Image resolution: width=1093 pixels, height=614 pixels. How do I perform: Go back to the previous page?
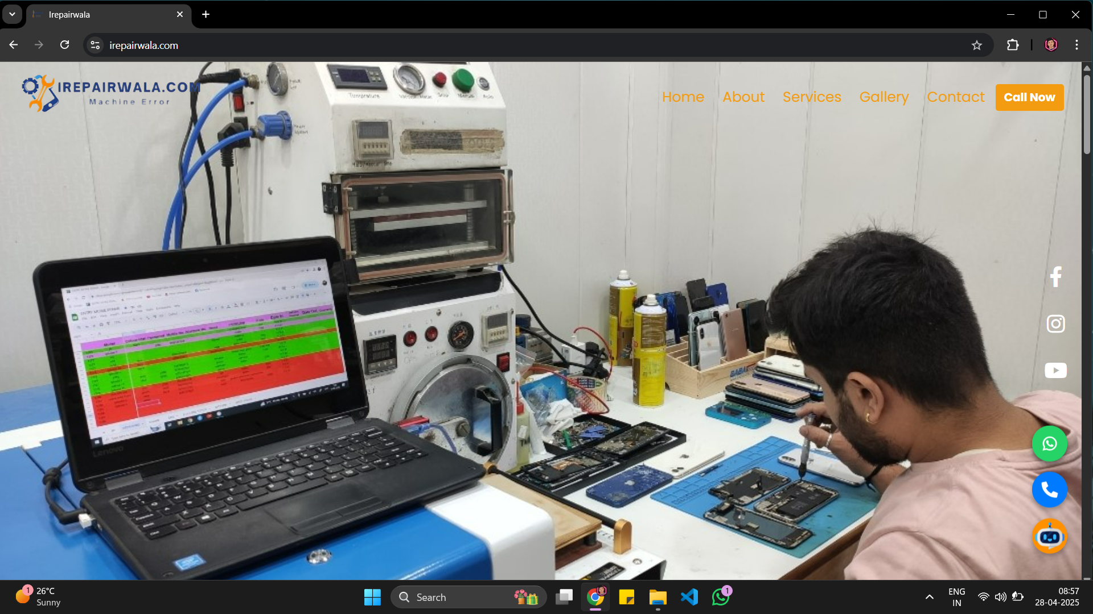[14, 45]
